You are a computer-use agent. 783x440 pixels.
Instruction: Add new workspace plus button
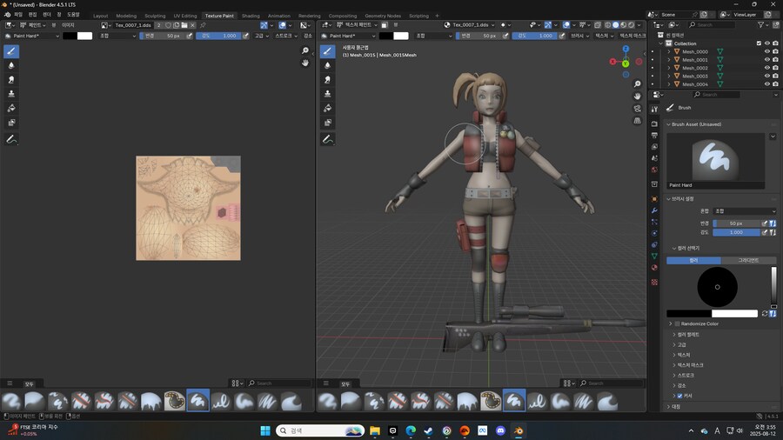(437, 16)
